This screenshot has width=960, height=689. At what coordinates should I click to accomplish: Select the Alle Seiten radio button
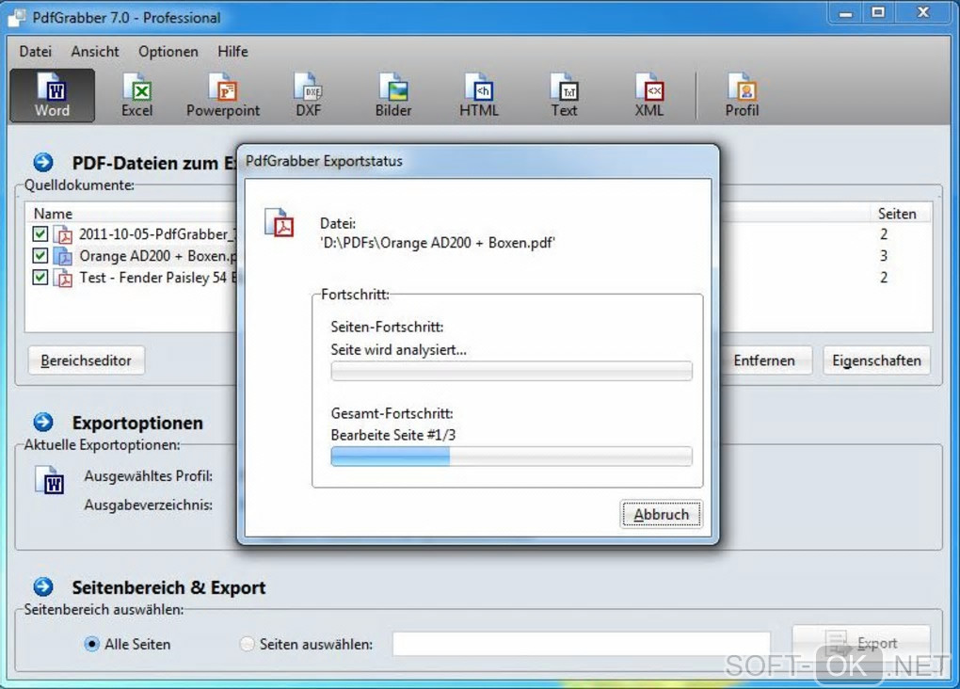pos(92,644)
